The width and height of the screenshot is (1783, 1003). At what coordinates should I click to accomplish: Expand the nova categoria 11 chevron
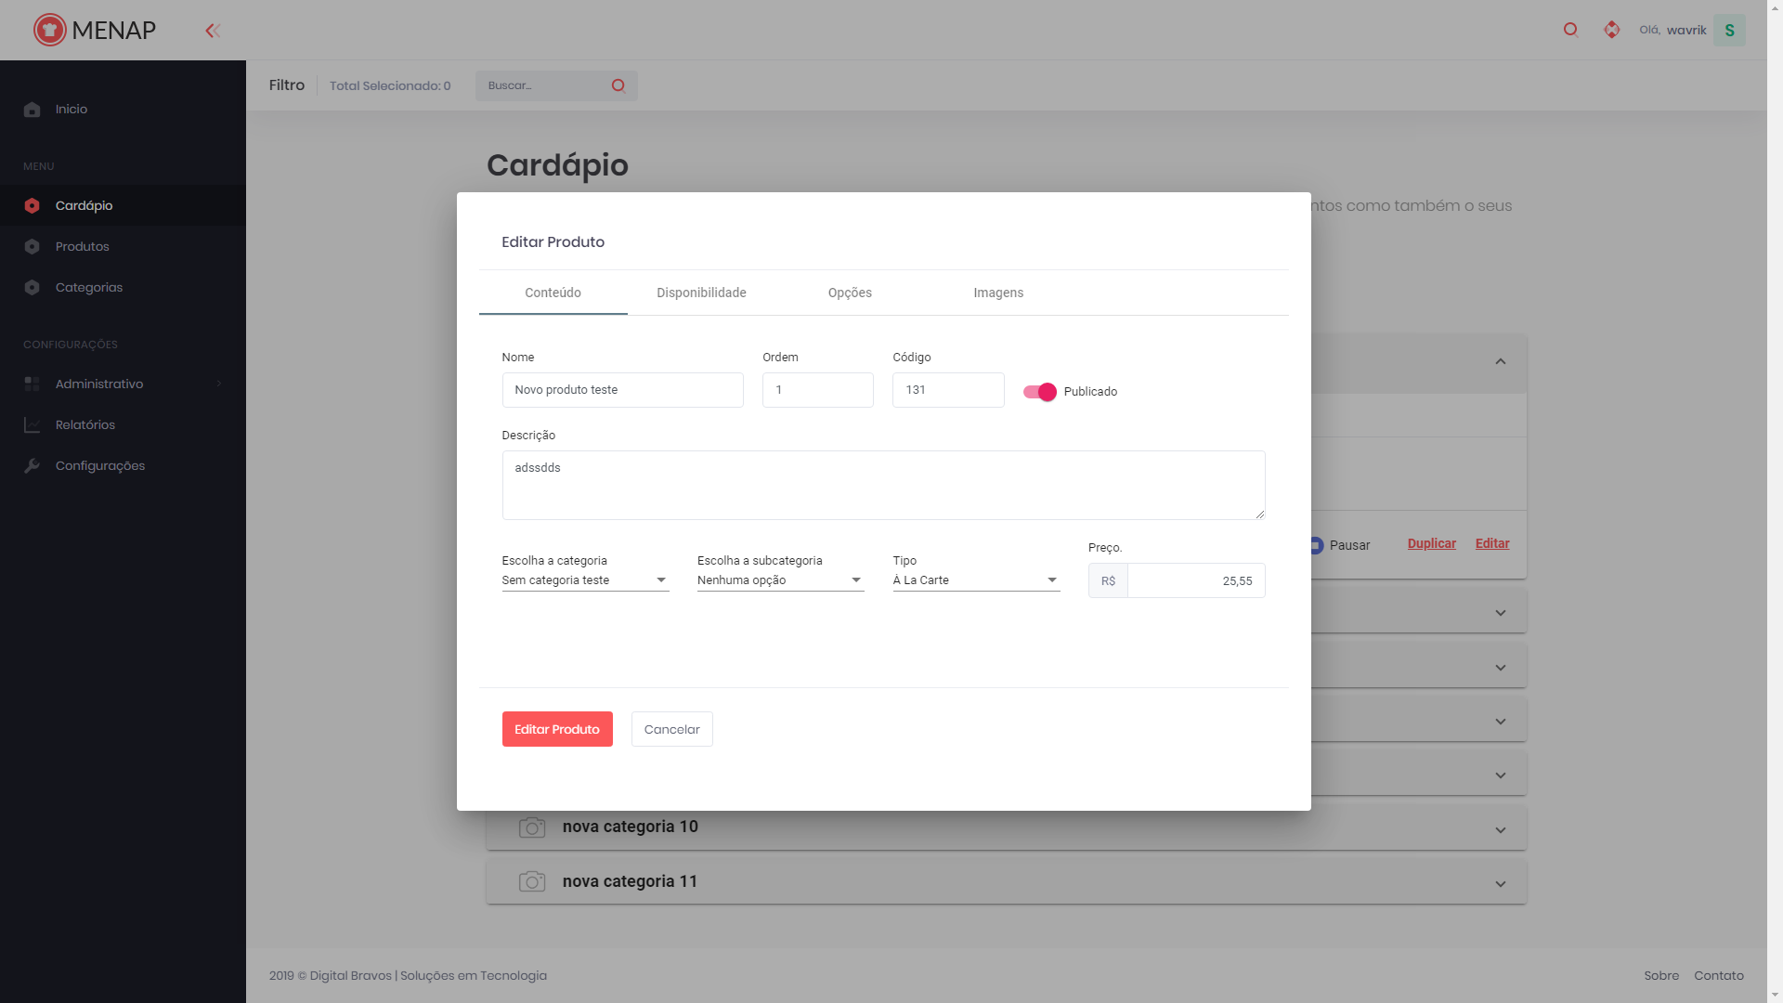coord(1501,884)
